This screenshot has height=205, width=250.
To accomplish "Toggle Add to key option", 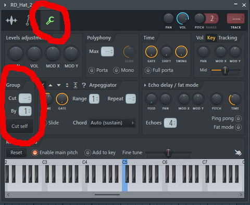I will point(87,153).
